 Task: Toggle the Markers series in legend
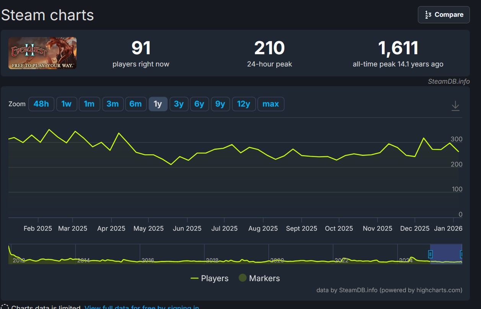click(259, 278)
